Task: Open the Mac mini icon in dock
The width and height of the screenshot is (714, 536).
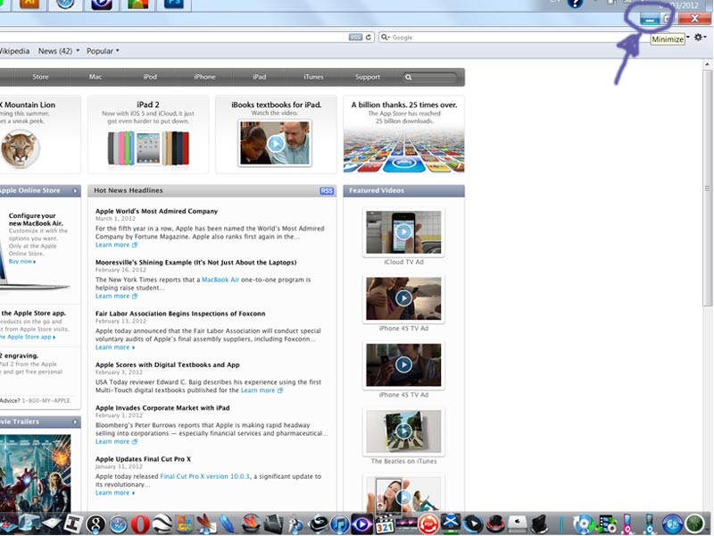Action: 518,523
